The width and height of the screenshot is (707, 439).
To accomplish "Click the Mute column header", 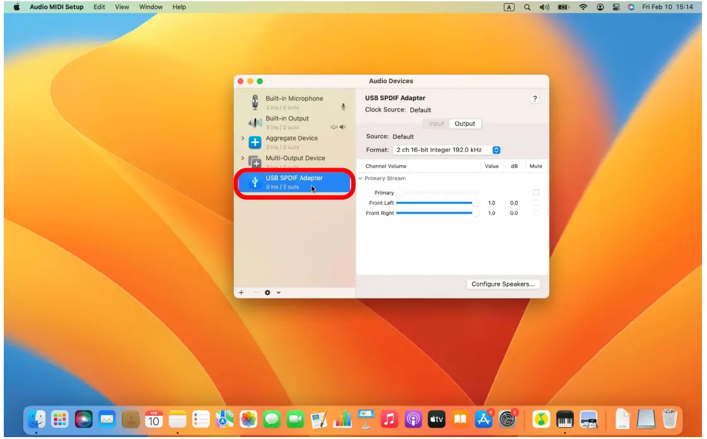I will pos(535,166).
